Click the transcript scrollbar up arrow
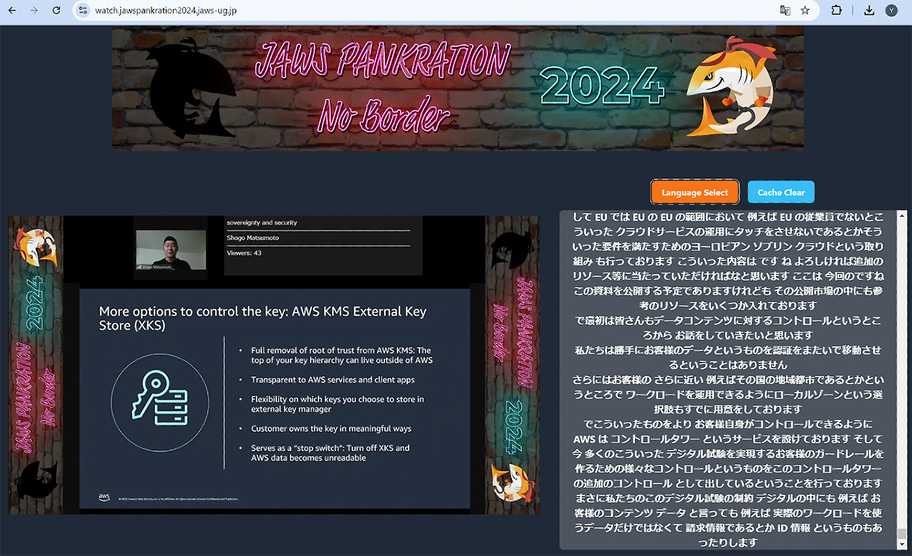The height and width of the screenshot is (556, 912). (x=902, y=215)
